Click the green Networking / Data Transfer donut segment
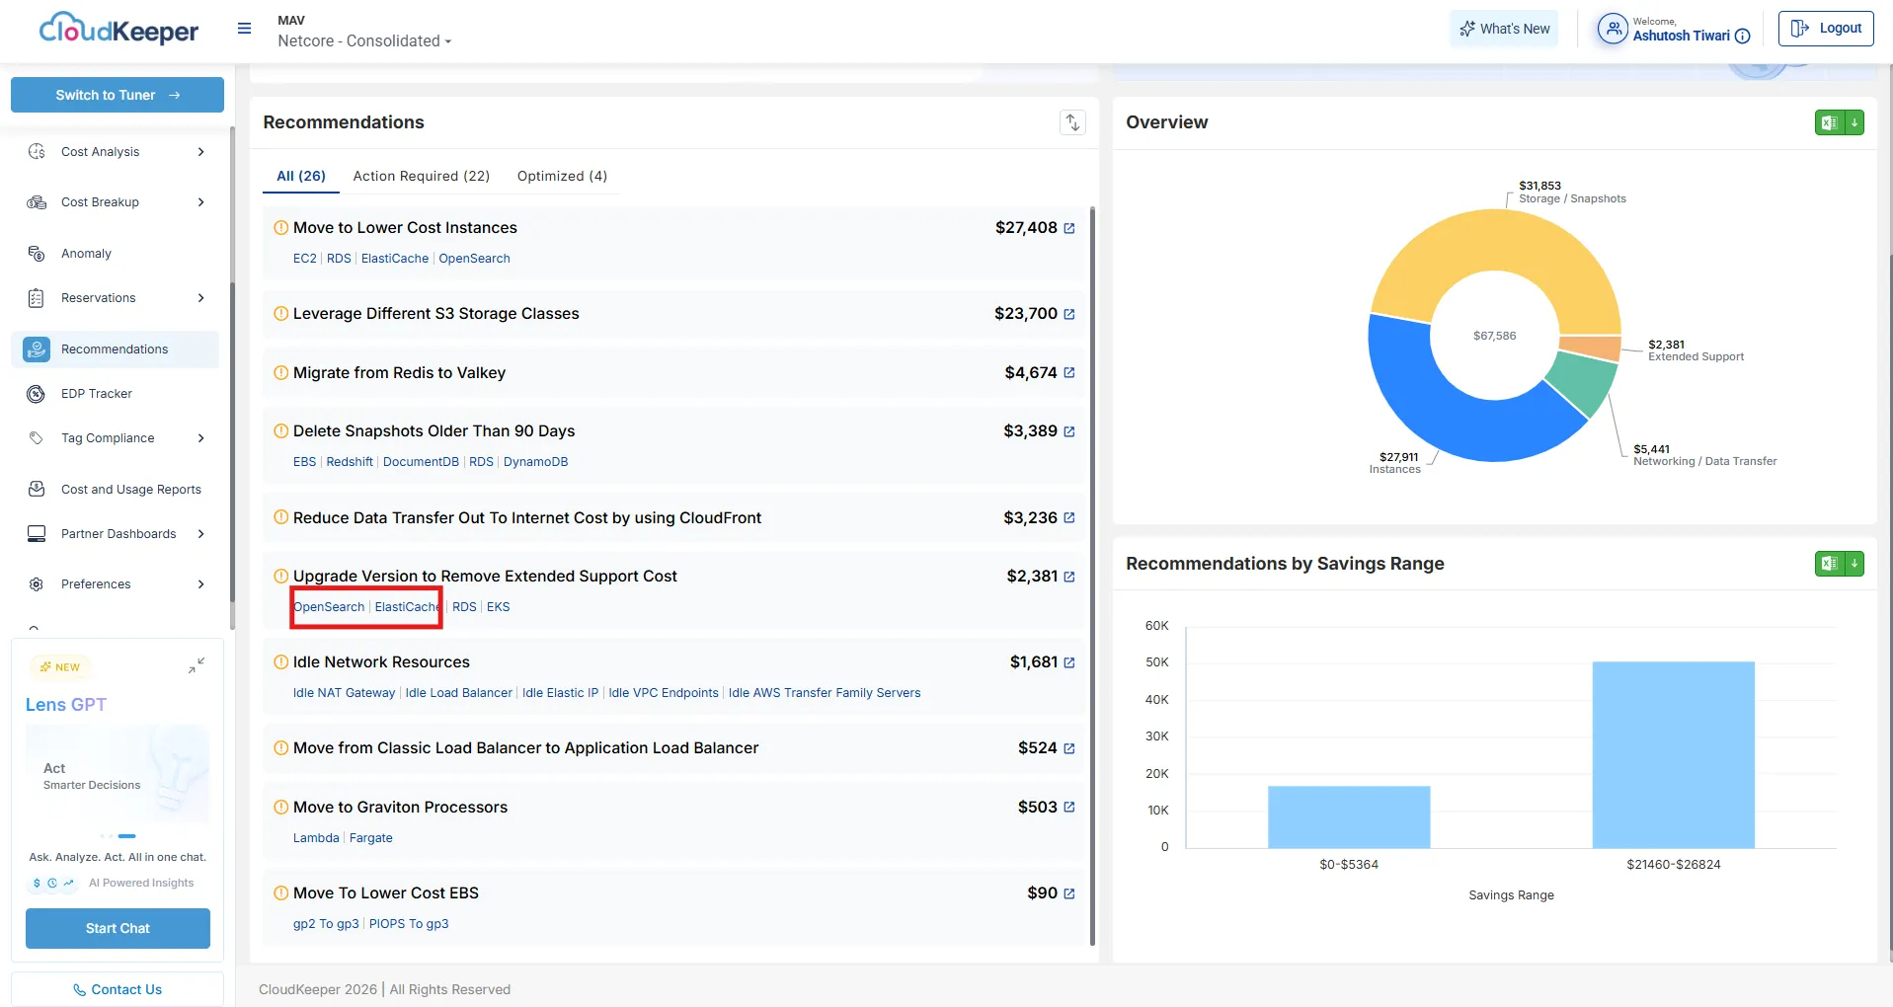Viewport: 1893px width, 1007px height. point(1585,383)
